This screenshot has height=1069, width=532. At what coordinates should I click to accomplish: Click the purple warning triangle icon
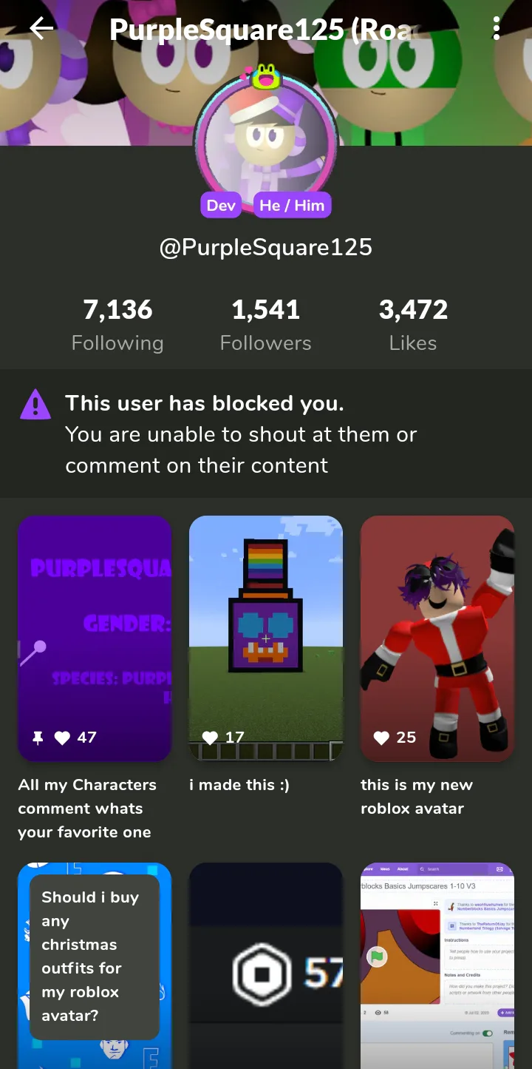(x=35, y=404)
